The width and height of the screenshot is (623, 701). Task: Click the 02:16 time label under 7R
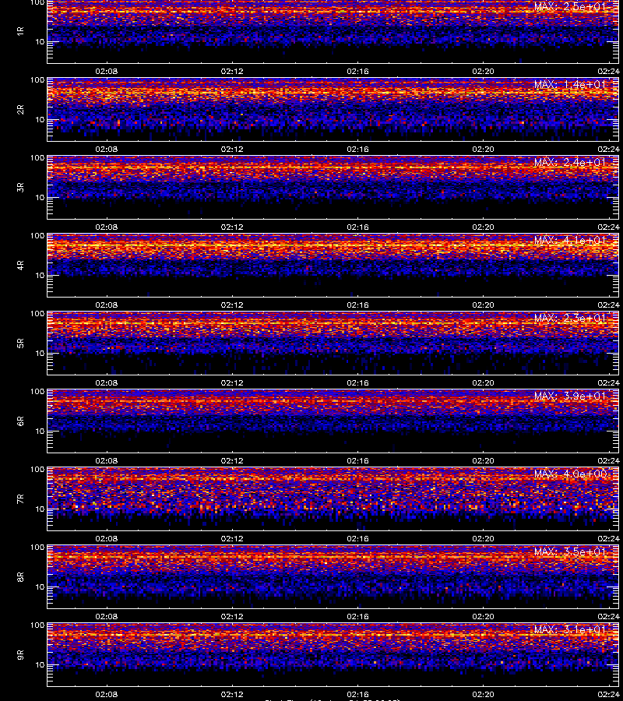tap(357, 538)
